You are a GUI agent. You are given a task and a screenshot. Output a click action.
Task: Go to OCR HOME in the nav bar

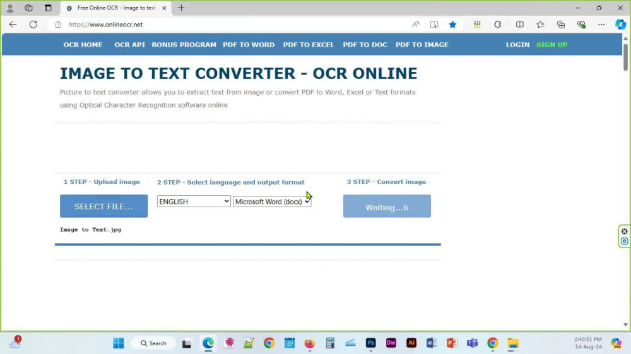point(83,45)
